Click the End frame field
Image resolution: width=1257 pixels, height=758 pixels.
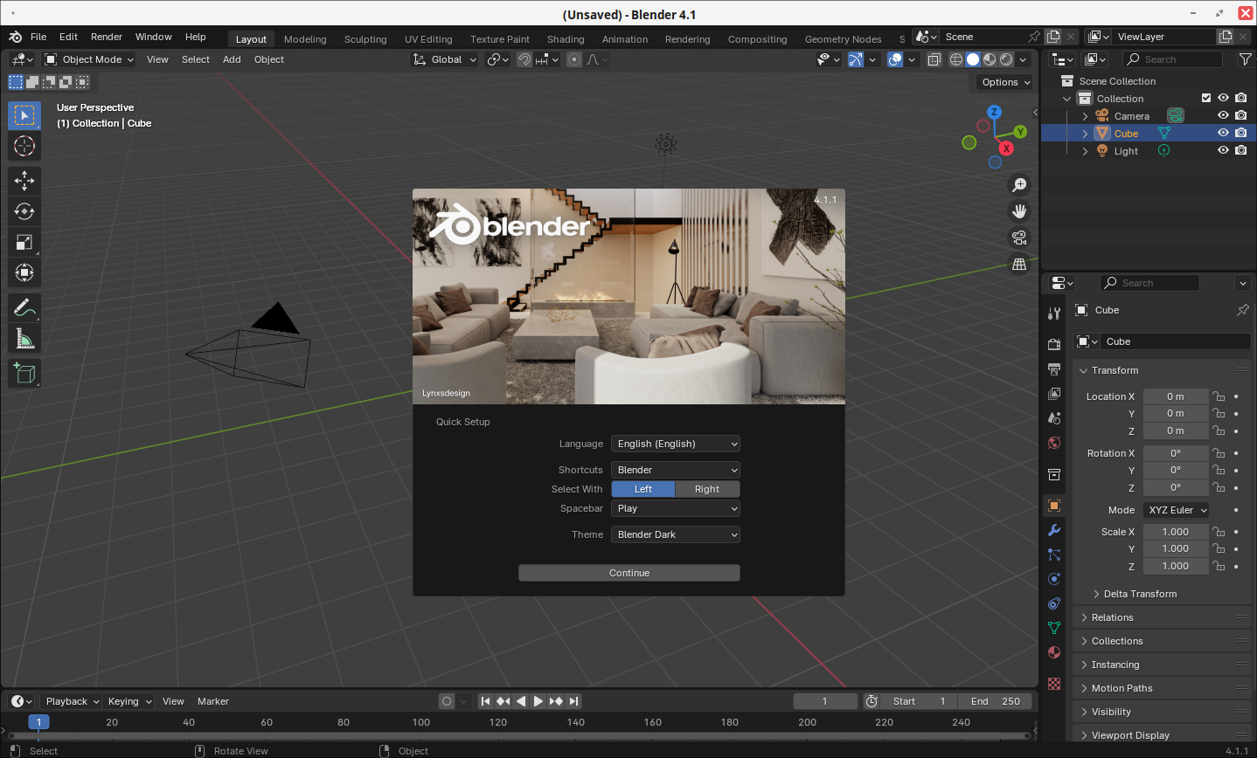[995, 701]
